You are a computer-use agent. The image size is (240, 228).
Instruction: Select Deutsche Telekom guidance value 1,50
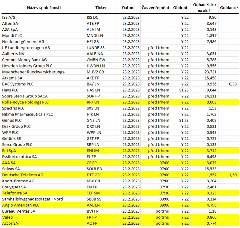point(233,175)
